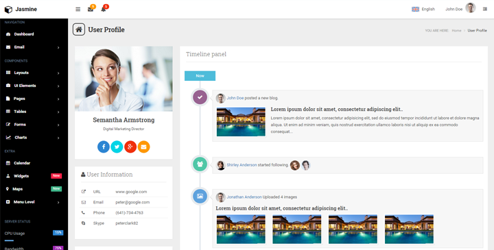
Task: Click the Home breadcrumb link
Action: [x=456, y=31]
